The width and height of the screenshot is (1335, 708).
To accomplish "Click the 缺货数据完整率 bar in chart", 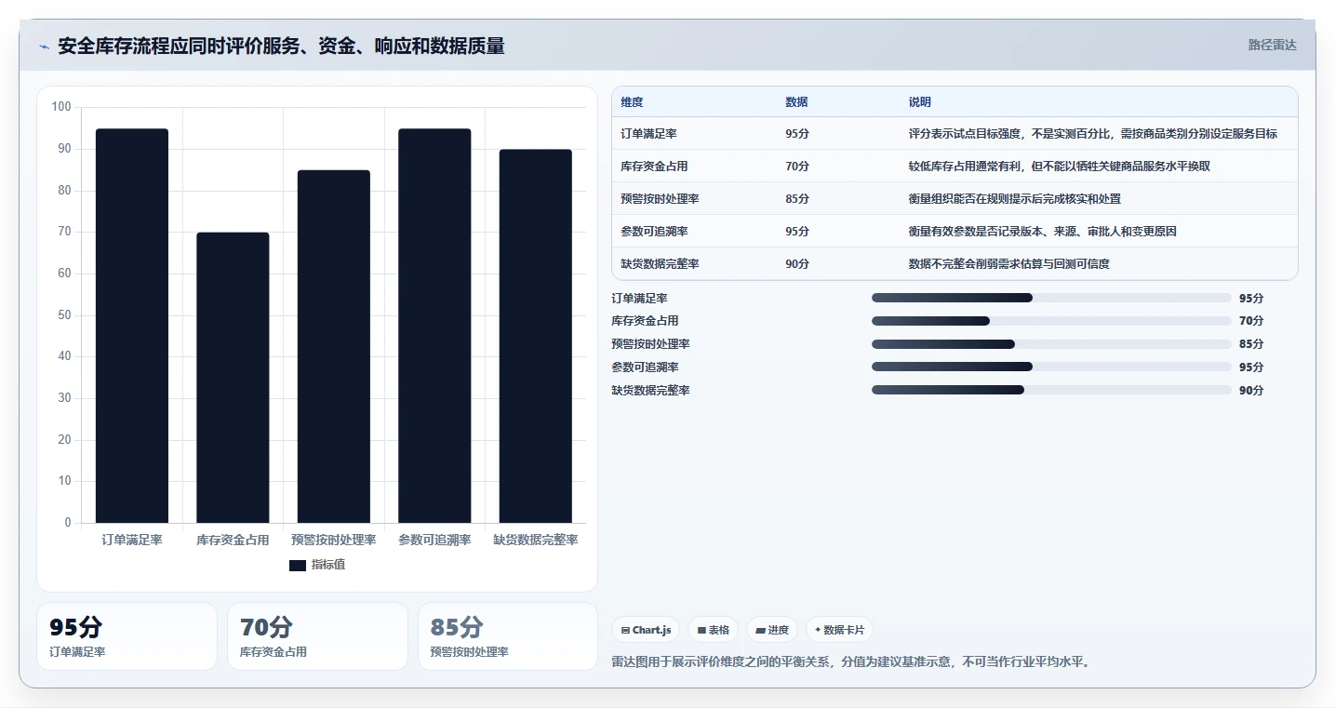I will coord(536,336).
